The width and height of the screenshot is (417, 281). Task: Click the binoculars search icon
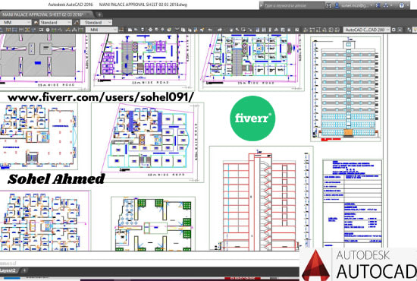(329, 5)
